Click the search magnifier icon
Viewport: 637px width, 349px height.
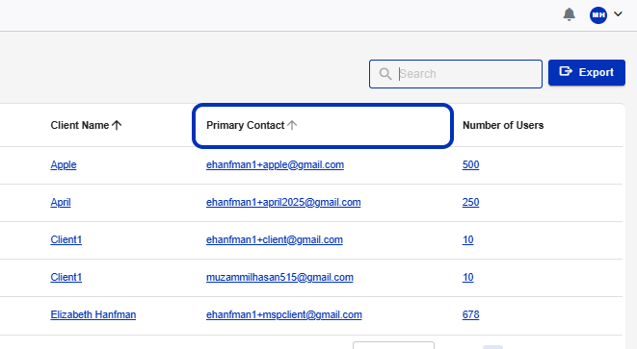click(385, 74)
